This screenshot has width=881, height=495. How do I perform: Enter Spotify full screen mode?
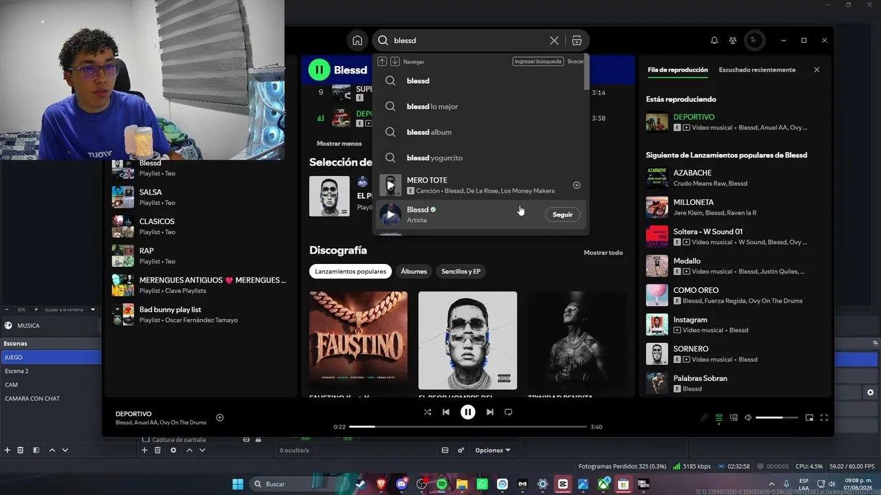tap(824, 417)
